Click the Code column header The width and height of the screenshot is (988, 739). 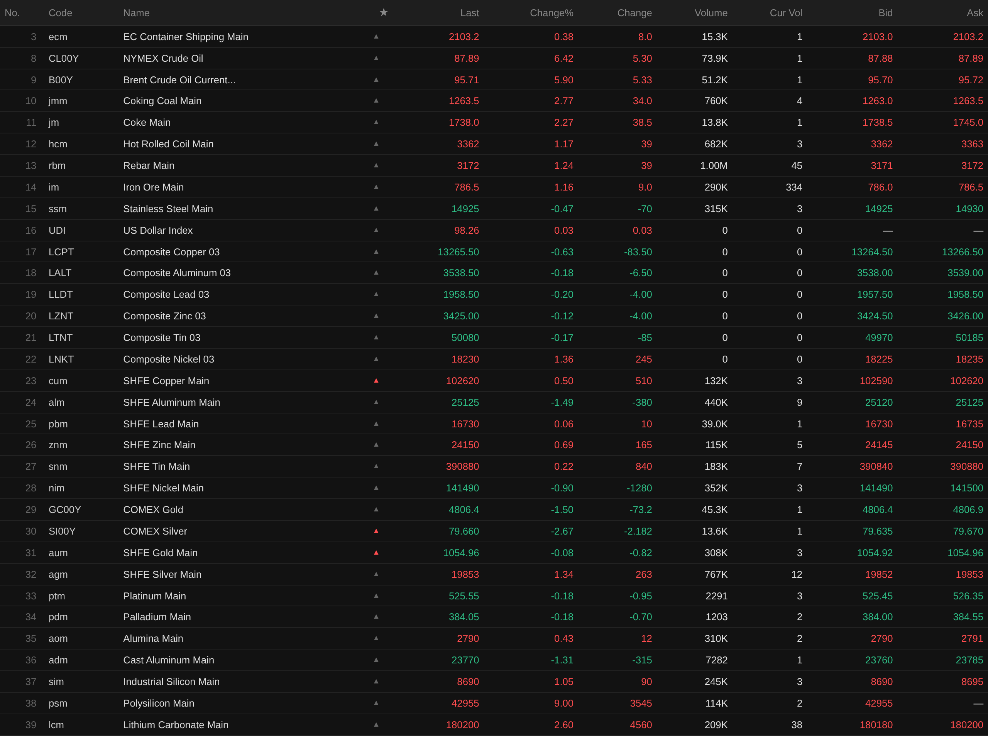[60, 13]
